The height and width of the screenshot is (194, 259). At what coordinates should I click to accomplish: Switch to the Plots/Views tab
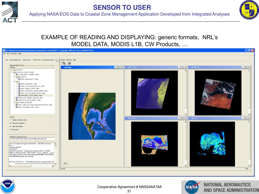[x=27, y=60]
